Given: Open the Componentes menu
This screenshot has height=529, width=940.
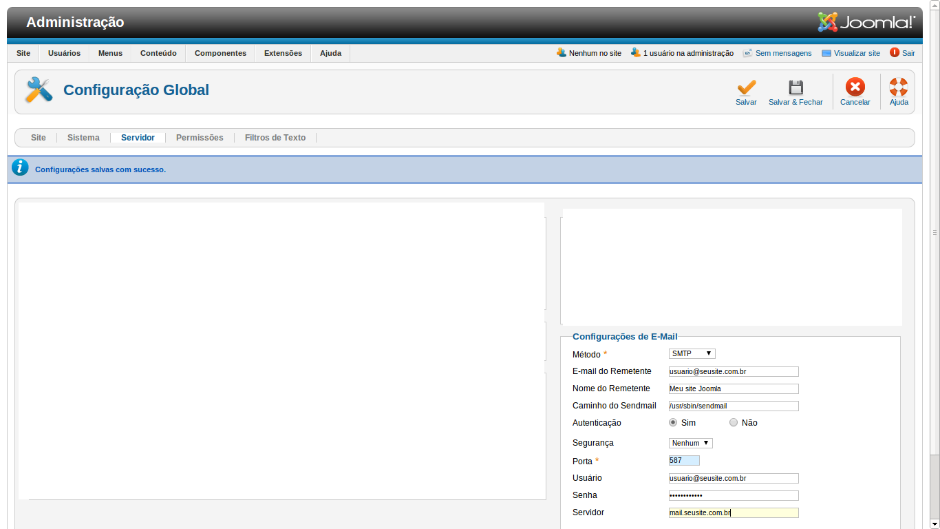Looking at the screenshot, I should pos(220,53).
